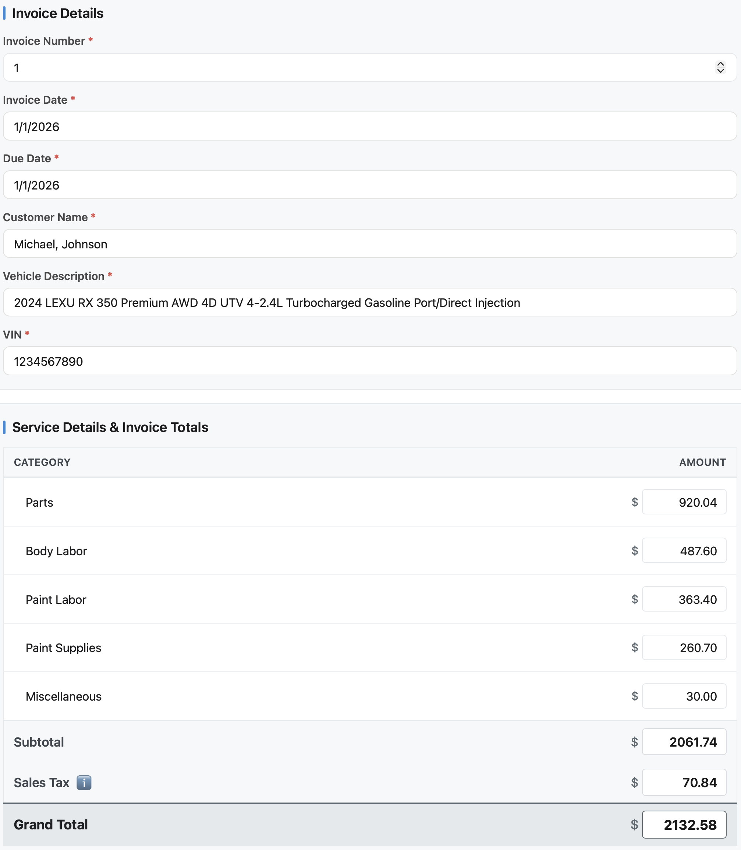Image resolution: width=741 pixels, height=850 pixels.
Task: Select the Paint Supplies amount field
Action: 684,647
